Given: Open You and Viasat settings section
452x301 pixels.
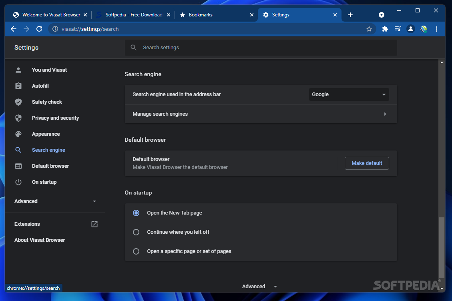Looking at the screenshot, I should 49,70.
